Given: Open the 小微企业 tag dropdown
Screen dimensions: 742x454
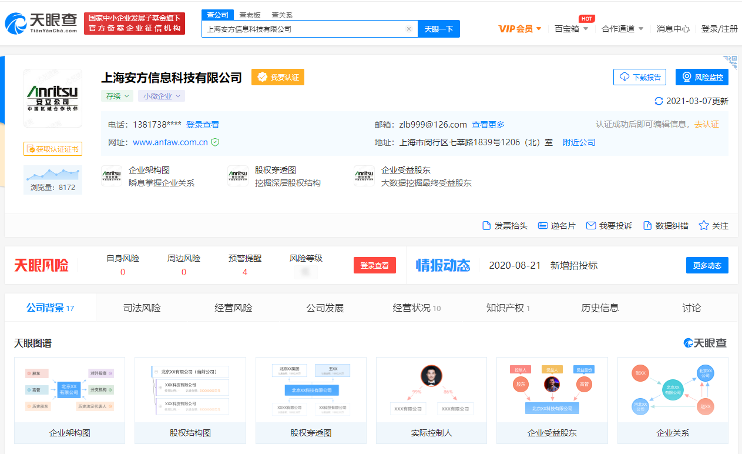Looking at the screenshot, I should pos(162,96).
